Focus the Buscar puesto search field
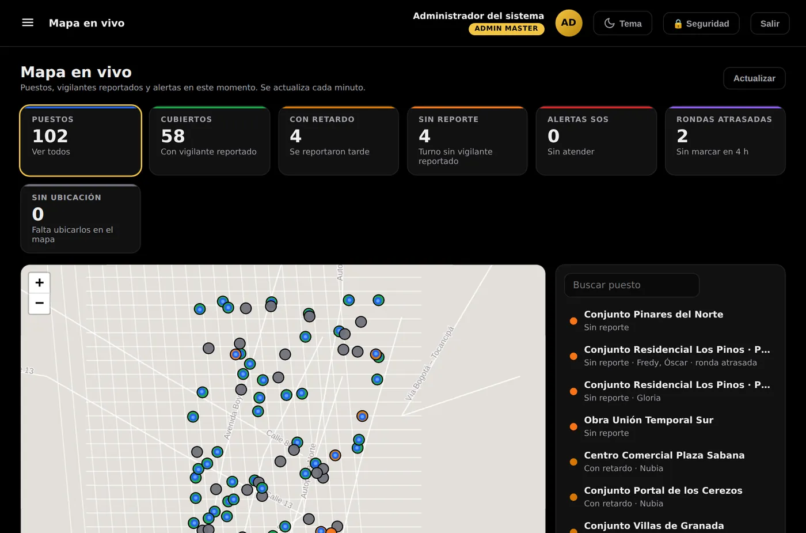 [x=632, y=285]
